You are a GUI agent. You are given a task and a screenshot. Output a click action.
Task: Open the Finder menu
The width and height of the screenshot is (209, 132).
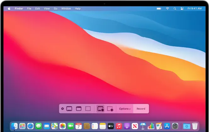point(19,9)
